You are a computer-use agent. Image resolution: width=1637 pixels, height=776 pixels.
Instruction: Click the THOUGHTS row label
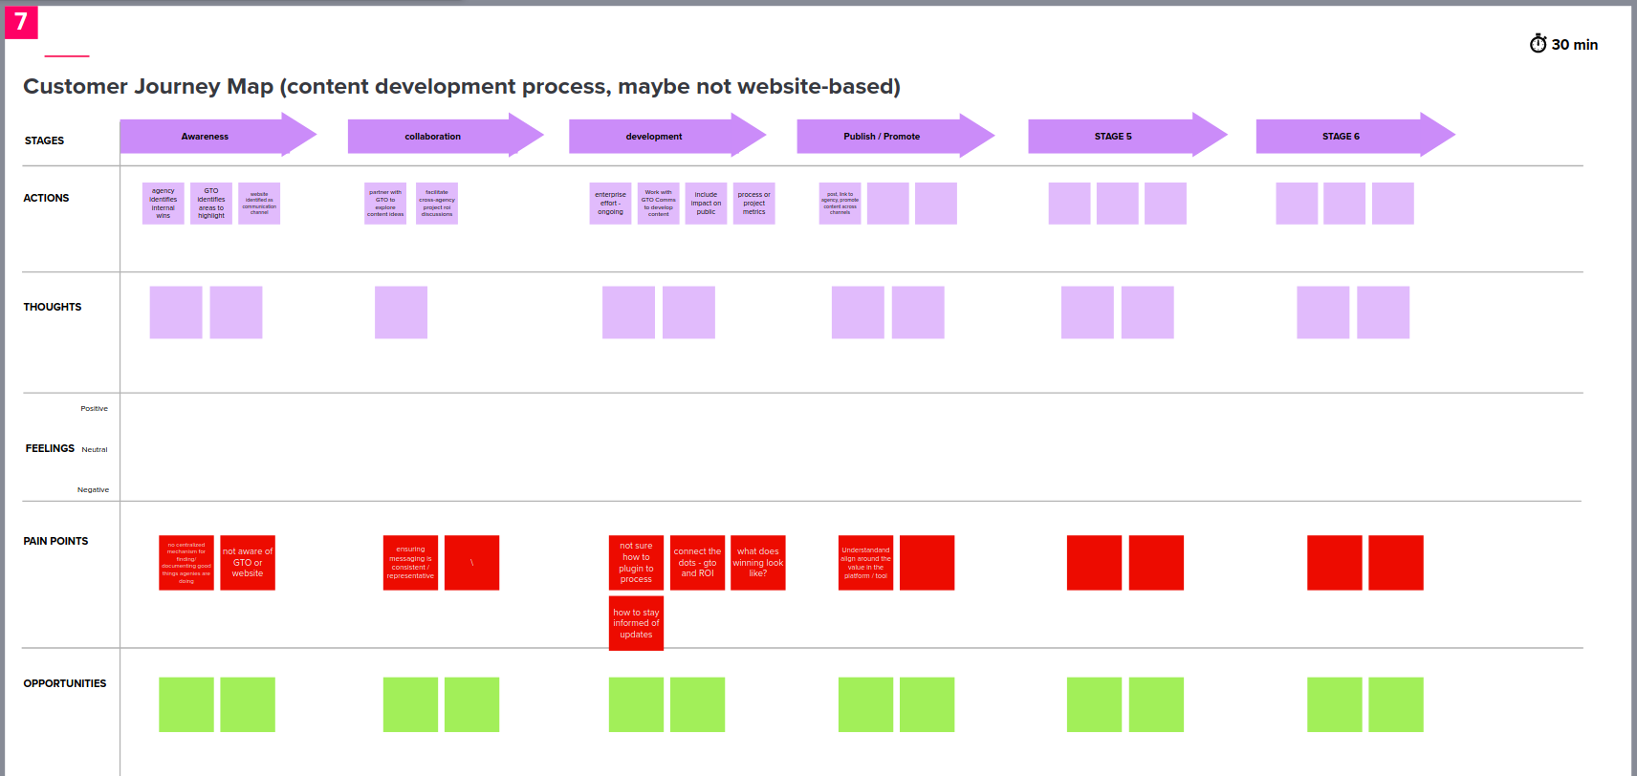53,307
